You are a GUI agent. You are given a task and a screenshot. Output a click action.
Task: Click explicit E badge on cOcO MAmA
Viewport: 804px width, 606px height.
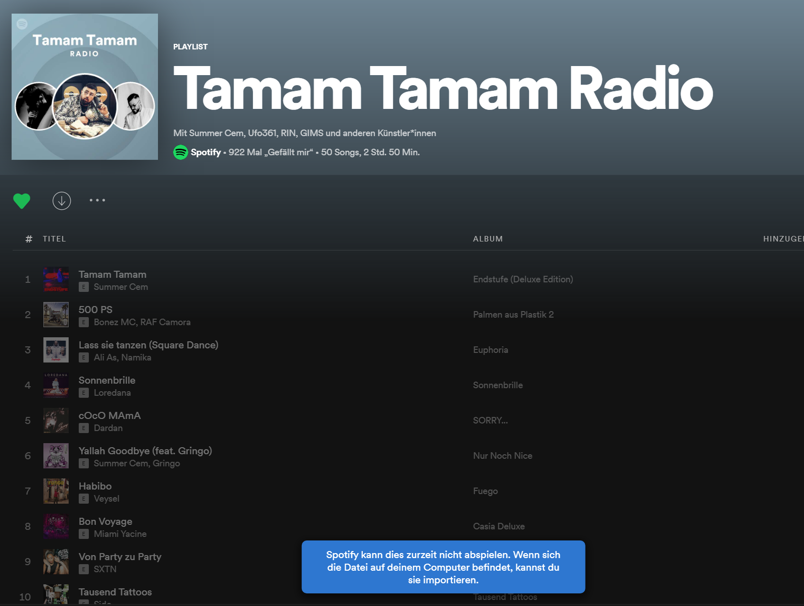(x=84, y=428)
